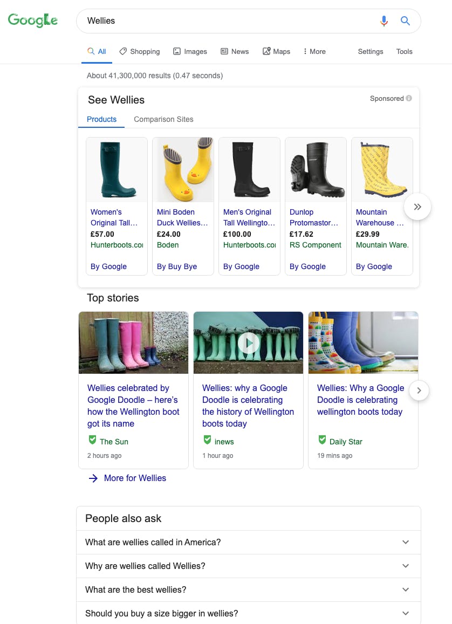The height and width of the screenshot is (624, 452).
Task: Click the arrow beside More for Wellies
Action: [x=93, y=478]
